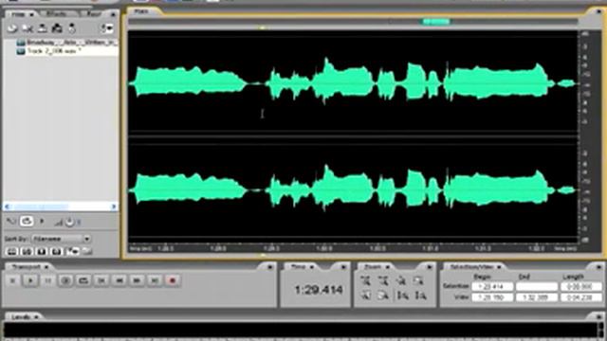The width and height of the screenshot is (607, 341).
Task: Click the View Length field
Action: click(581, 297)
